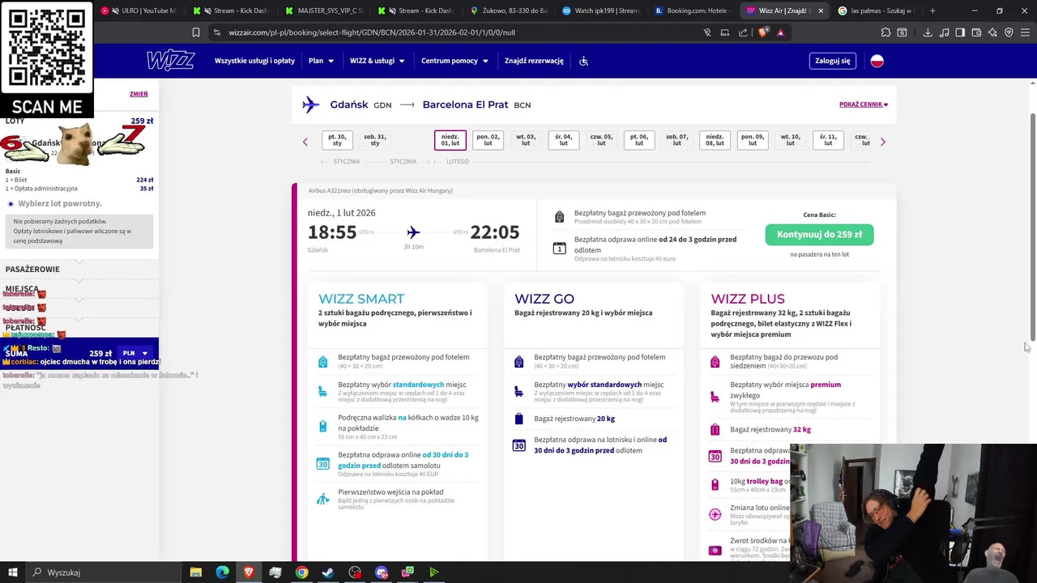
Task: Open Brave Leo AI sparkle icon
Action: tap(992, 32)
